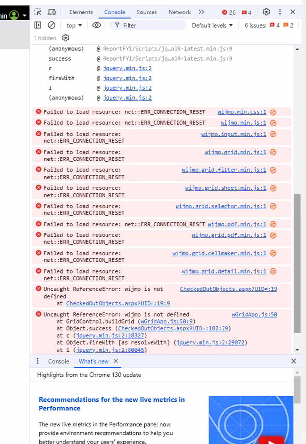
Task: Click AI insight icon for wijmo.grid.cellmaker.min.js error
Action: click(x=273, y=253)
